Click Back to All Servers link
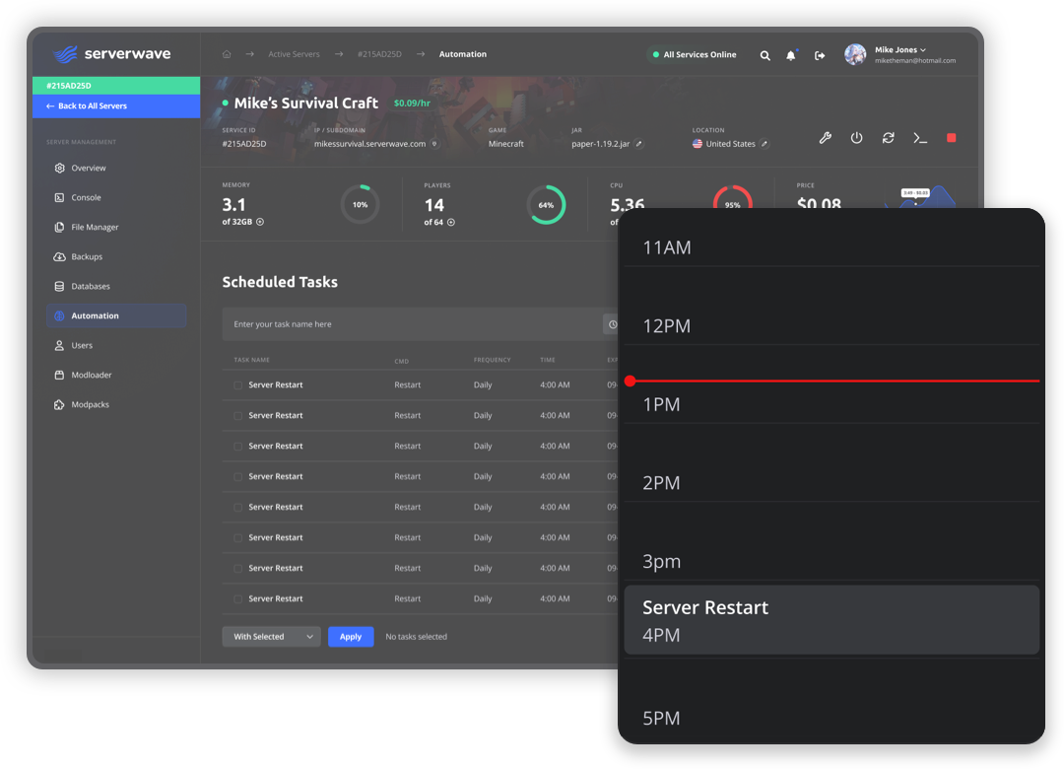Viewport: 1064px width, 769px height. click(92, 105)
